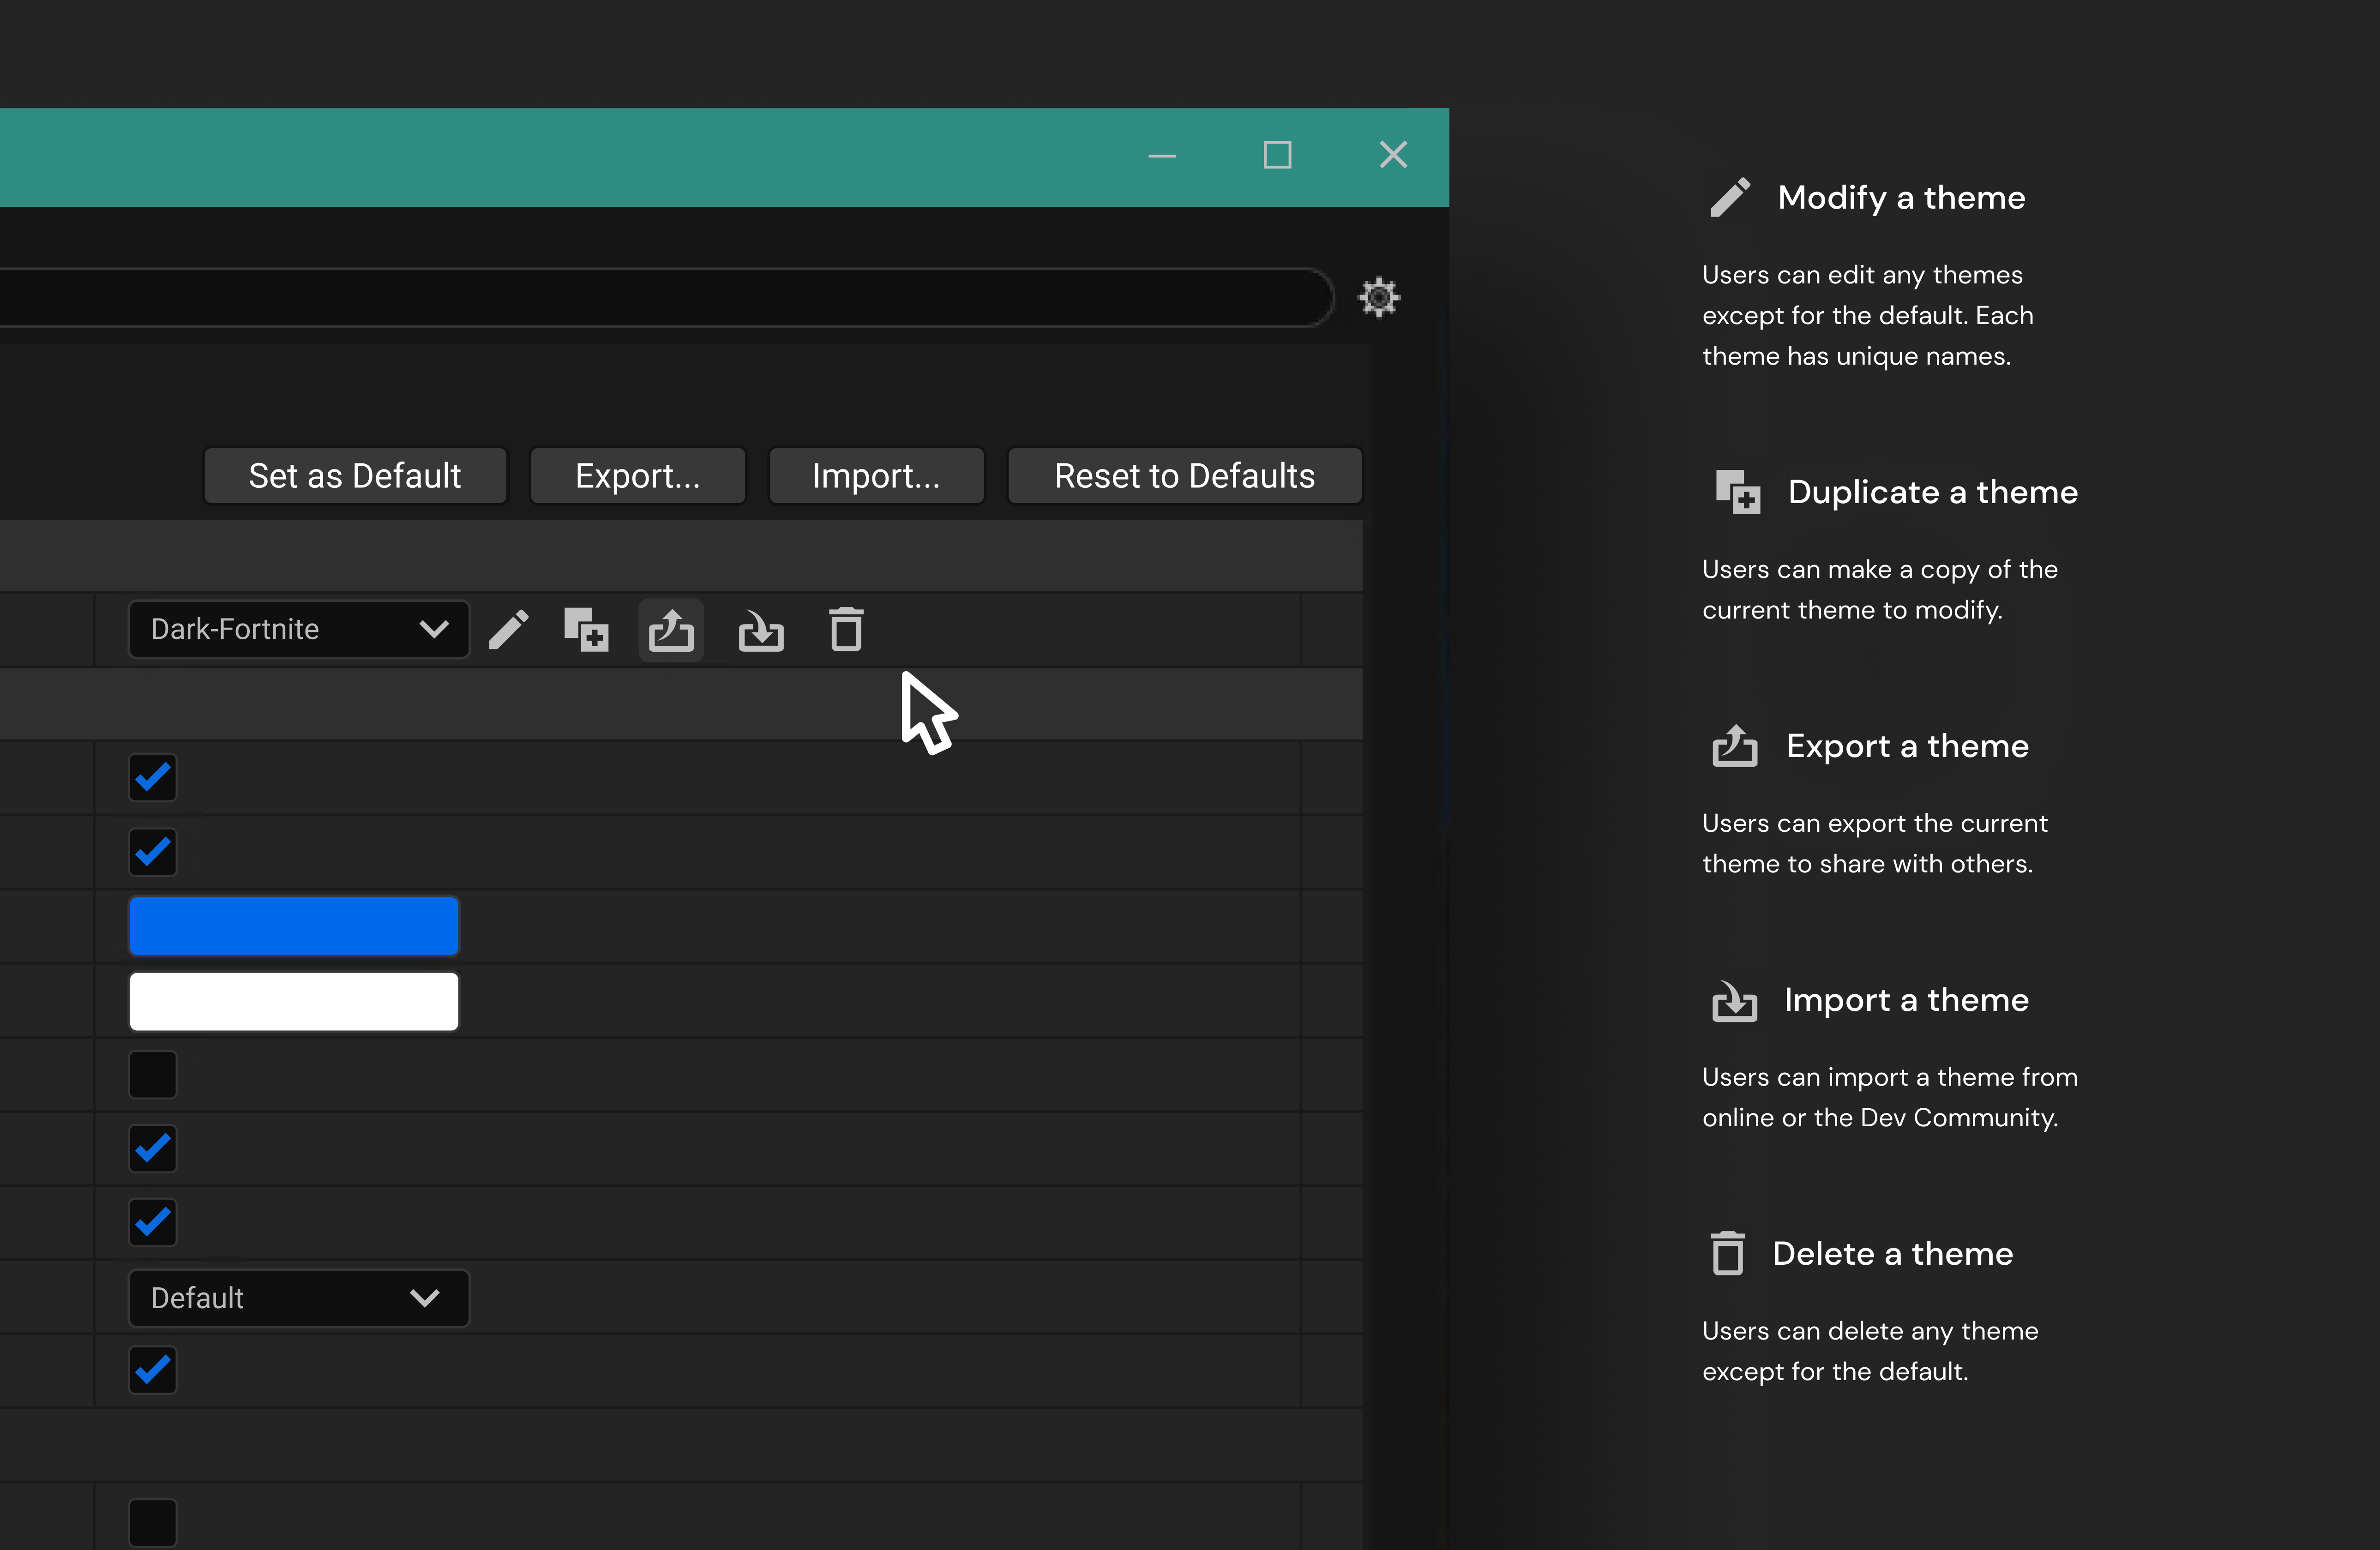This screenshot has height=1550, width=2380.
Task: Click Reset to Defaults button
Action: [1184, 476]
